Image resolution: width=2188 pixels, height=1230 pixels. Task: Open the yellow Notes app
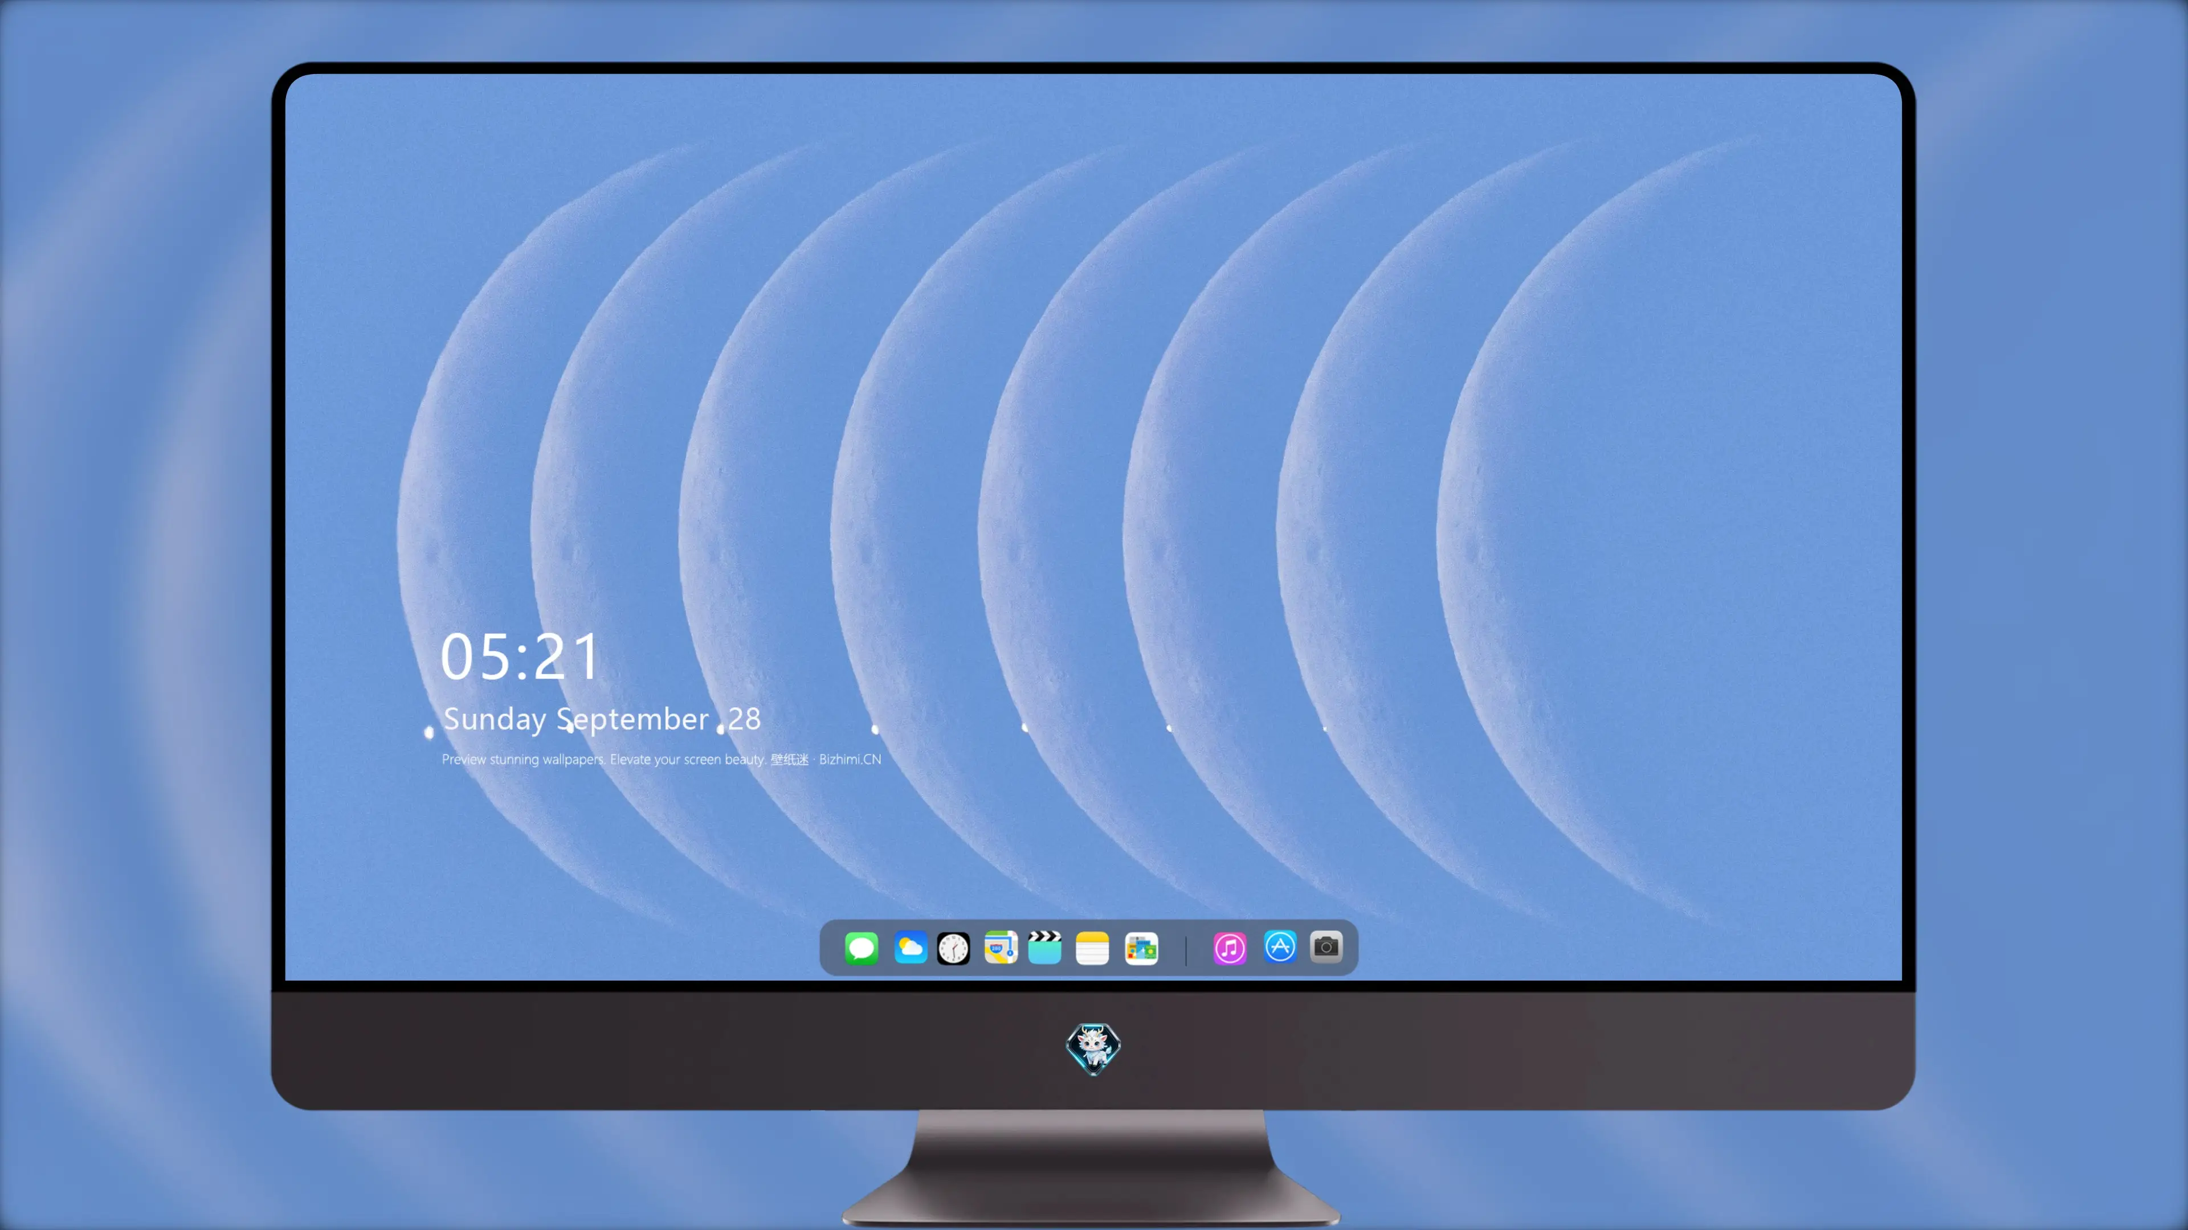[x=1092, y=948]
